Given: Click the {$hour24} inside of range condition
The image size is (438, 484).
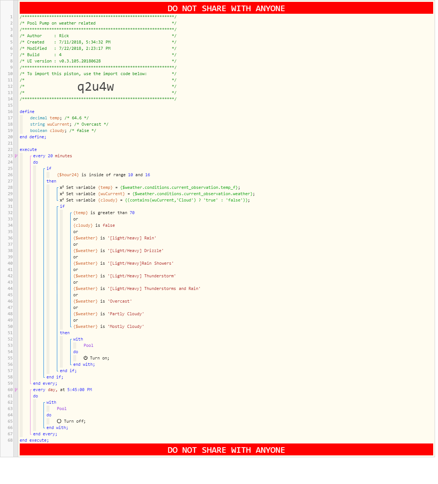Looking at the screenshot, I should tap(103, 175).
